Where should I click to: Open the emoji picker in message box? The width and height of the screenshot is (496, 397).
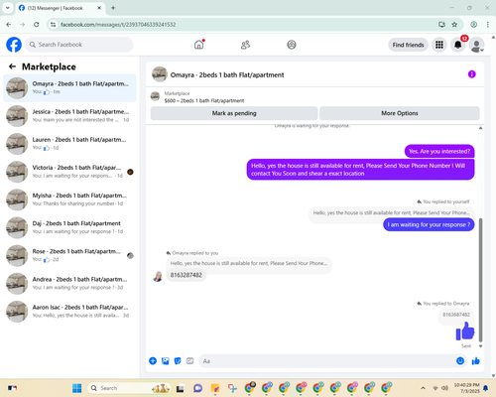click(x=460, y=361)
